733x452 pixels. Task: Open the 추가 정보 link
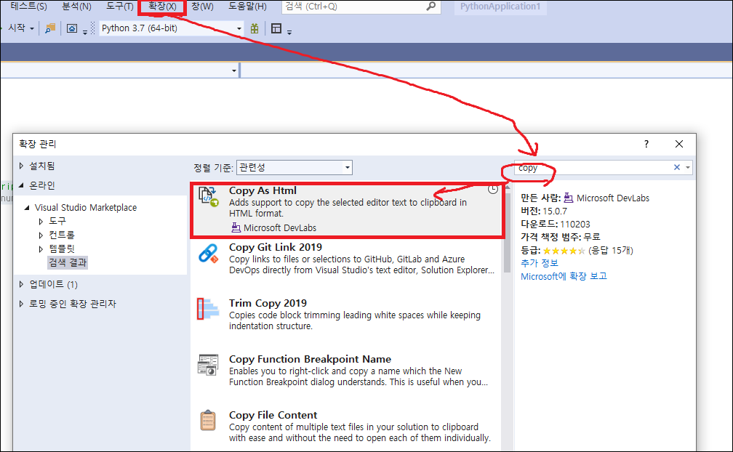tap(540, 263)
